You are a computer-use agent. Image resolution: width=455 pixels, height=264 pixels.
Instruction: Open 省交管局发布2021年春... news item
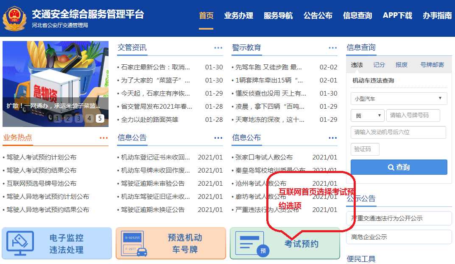point(156,107)
